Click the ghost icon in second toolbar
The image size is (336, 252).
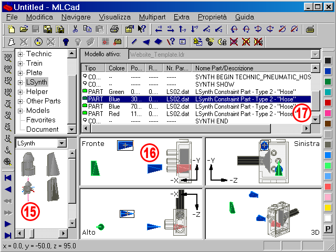point(12,42)
